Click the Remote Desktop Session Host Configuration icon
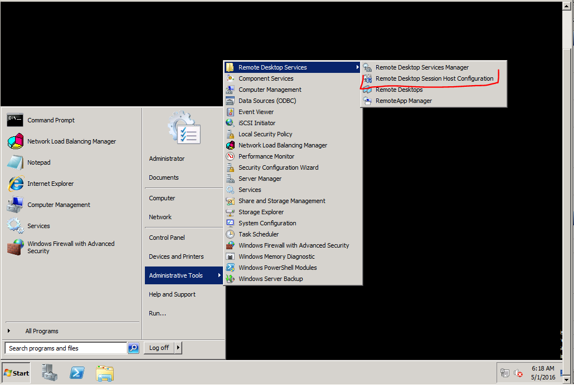Viewport: 574px width, 385px height. point(368,78)
